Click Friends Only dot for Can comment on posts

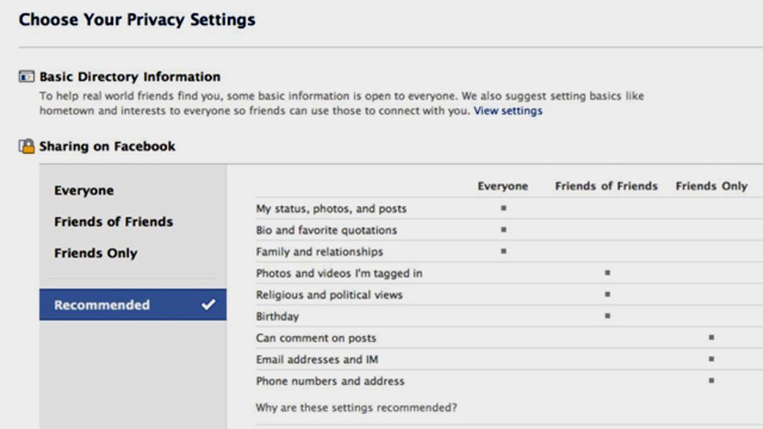[x=711, y=338]
